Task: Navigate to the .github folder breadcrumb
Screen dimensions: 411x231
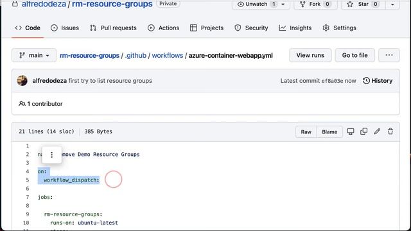Action: pos(136,56)
